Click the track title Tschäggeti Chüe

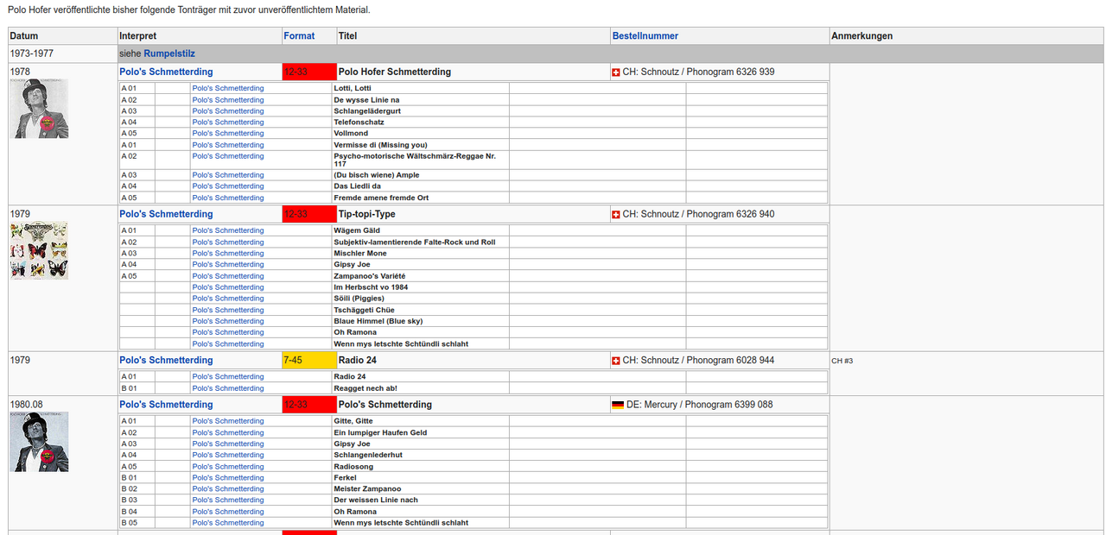(365, 310)
